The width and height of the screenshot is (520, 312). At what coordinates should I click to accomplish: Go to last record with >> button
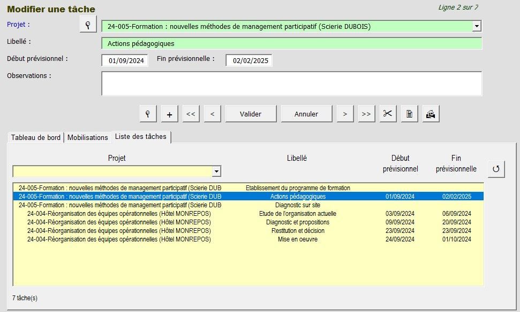click(366, 114)
